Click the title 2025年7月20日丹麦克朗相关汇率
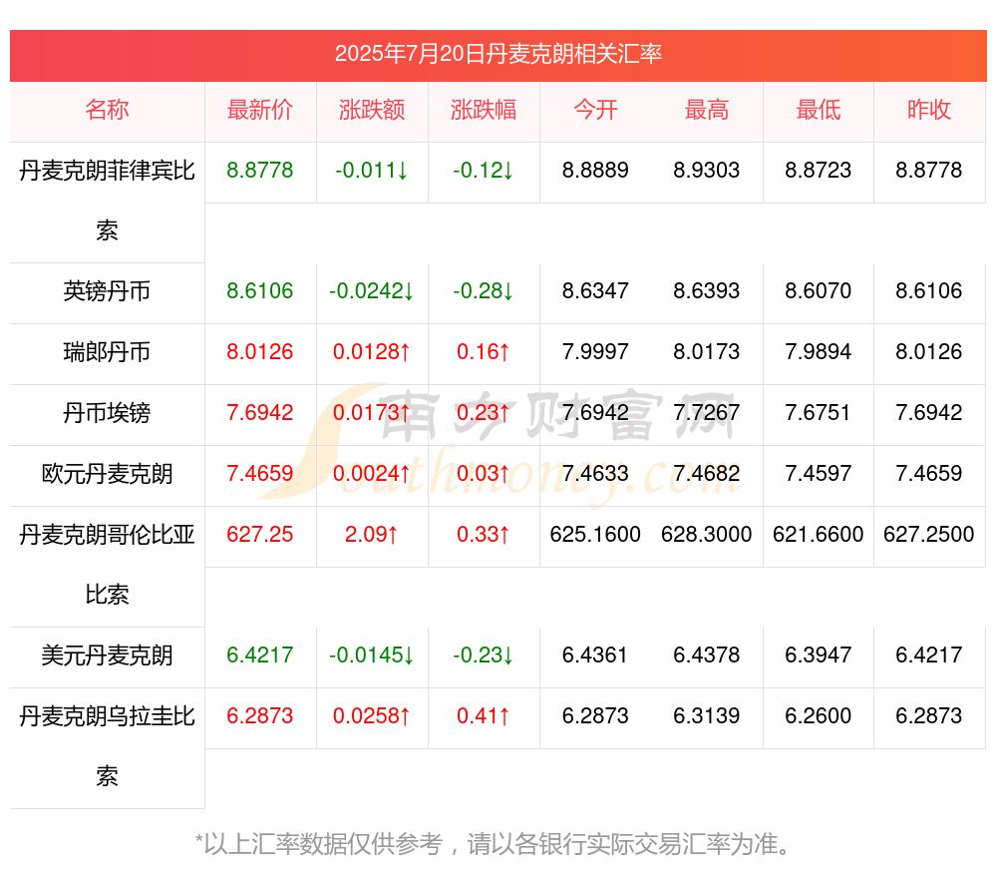 click(498, 54)
